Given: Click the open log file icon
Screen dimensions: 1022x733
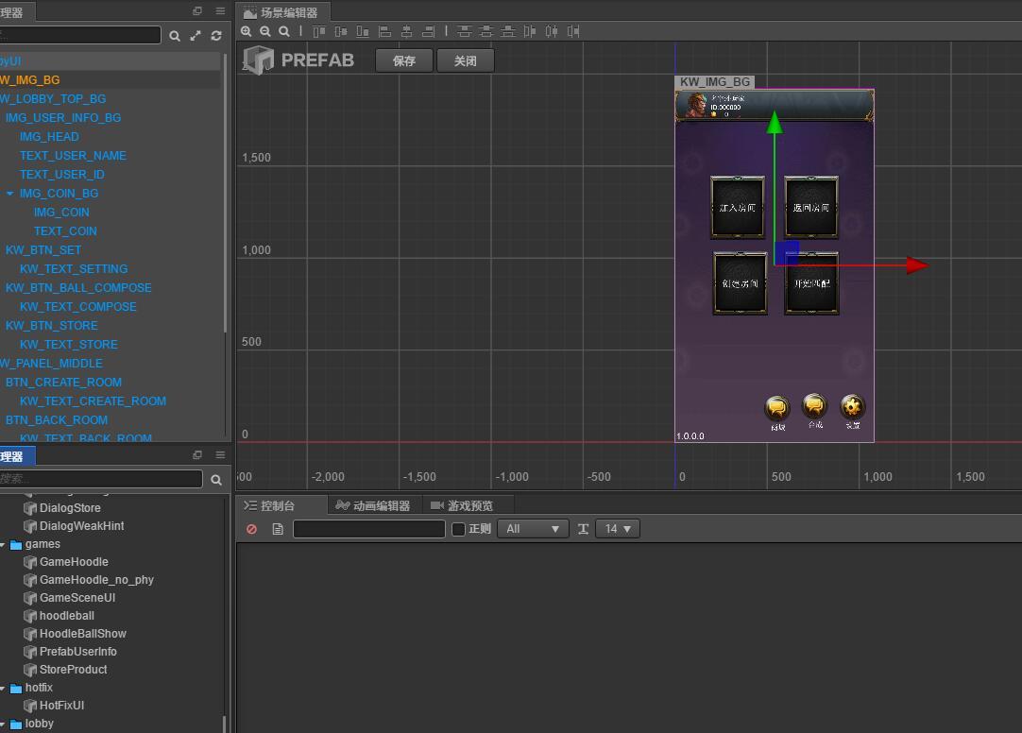Looking at the screenshot, I should coord(278,529).
